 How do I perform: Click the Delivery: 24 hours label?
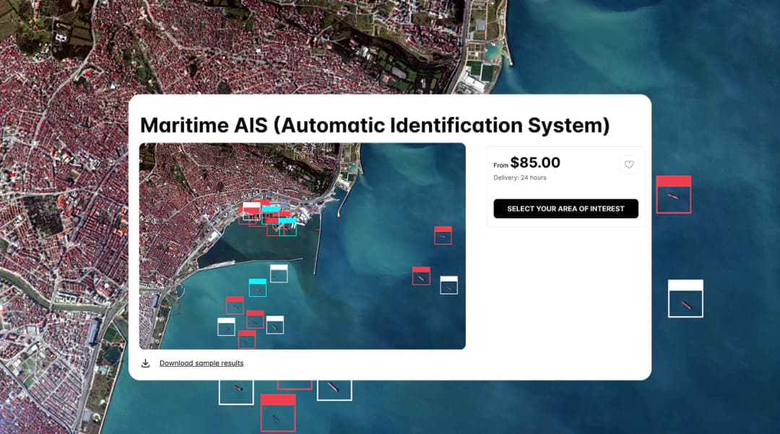(519, 178)
